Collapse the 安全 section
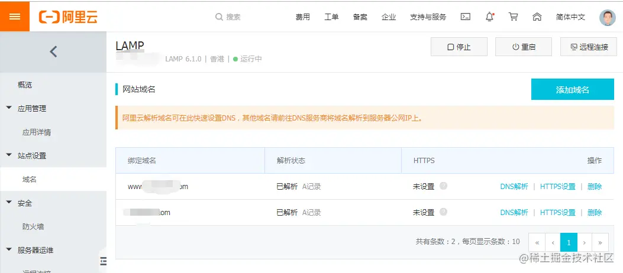The width and height of the screenshot is (623, 273). pos(9,202)
